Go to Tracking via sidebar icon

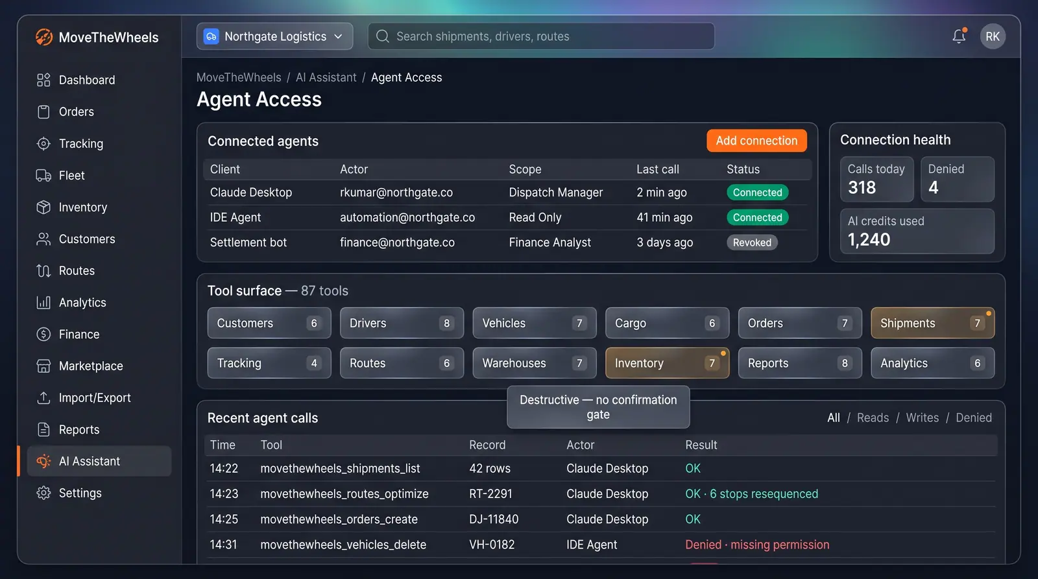point(43,143)
